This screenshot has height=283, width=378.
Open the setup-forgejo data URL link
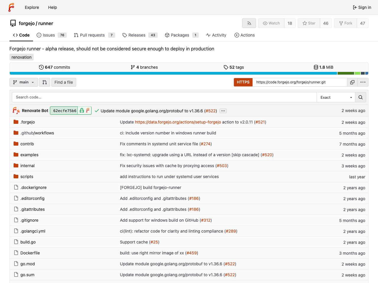178,122
